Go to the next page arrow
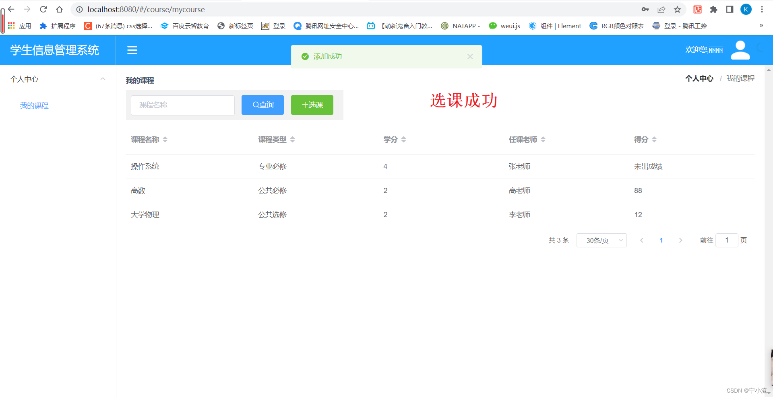 (x=680, y=240)
